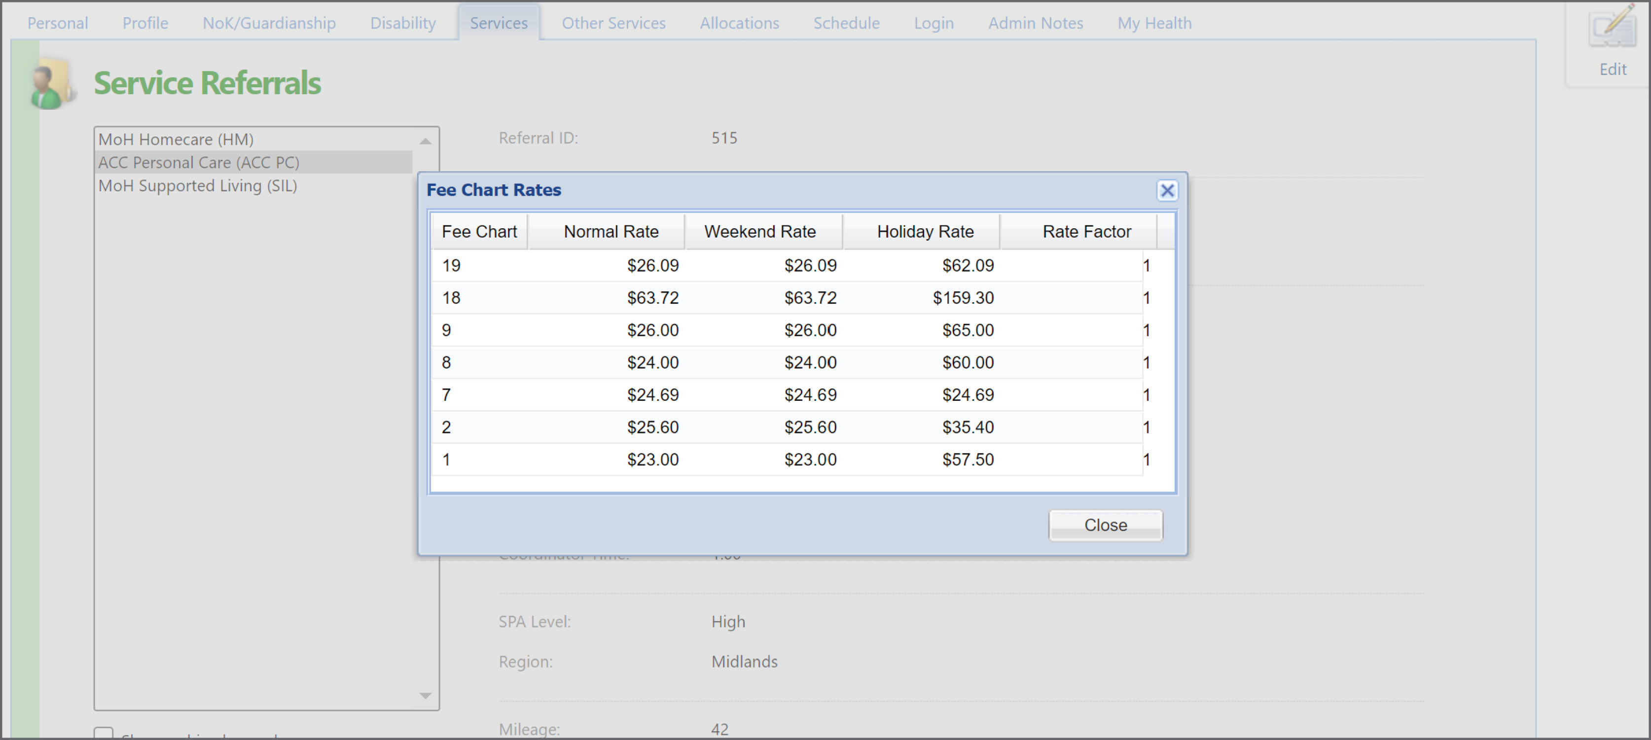Switch to the Profile tab

pos(145,23)
